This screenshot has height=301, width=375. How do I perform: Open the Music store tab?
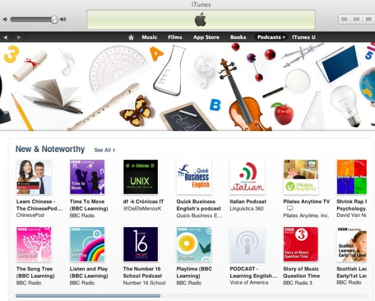[x=149, y=37]
